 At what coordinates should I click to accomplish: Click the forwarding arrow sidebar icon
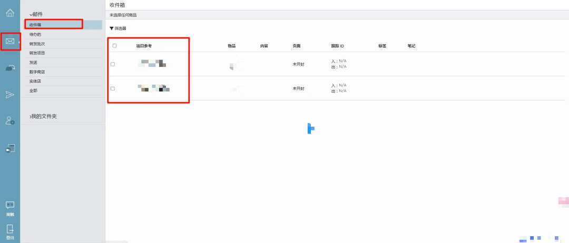tap(10, 68)
